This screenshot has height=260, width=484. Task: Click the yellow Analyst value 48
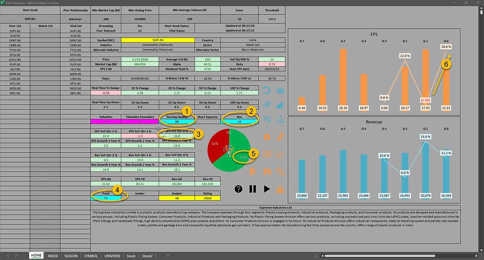177,198
